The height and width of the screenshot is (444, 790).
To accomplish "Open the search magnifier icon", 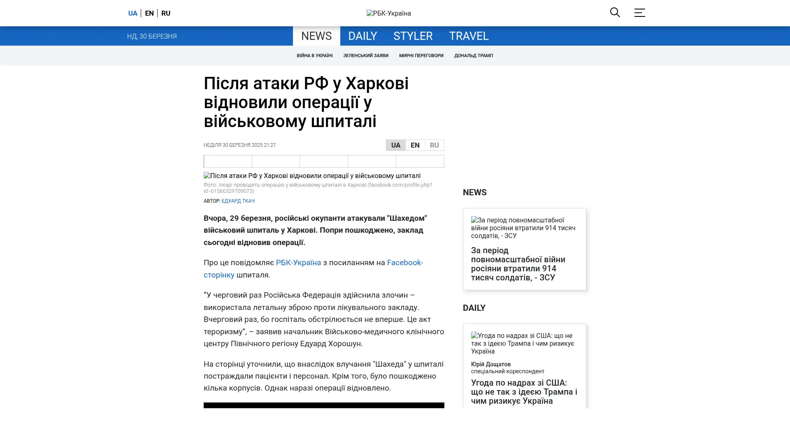I will point(615,12).
